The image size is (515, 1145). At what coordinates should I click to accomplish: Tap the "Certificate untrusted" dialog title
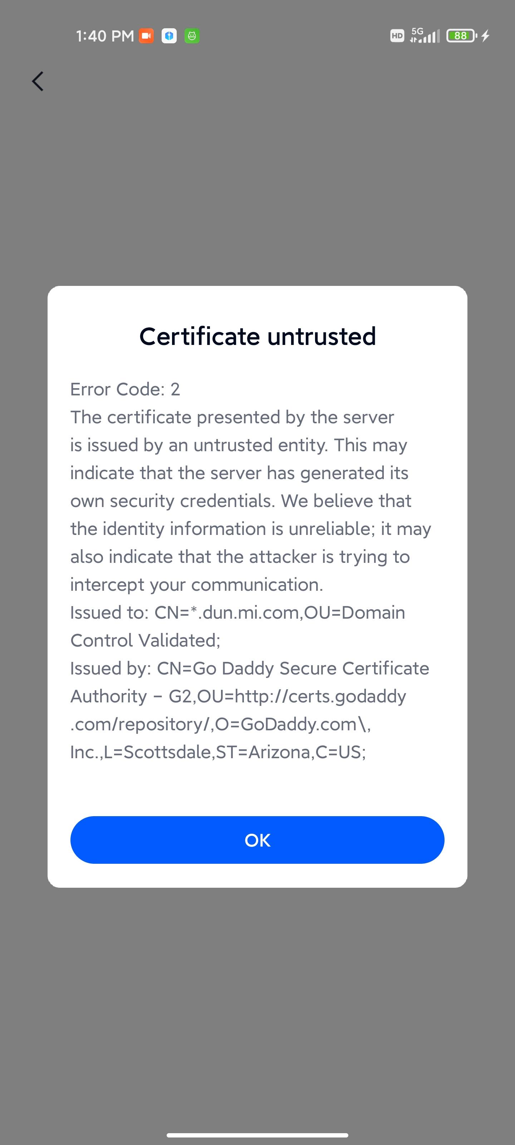tap(258, 336)
